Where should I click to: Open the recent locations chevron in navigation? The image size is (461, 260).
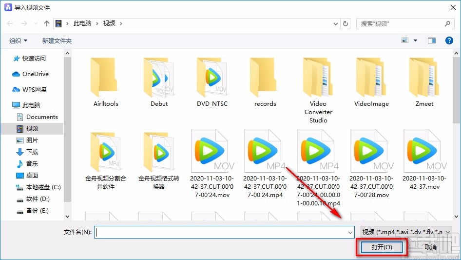tap(36, 23)
